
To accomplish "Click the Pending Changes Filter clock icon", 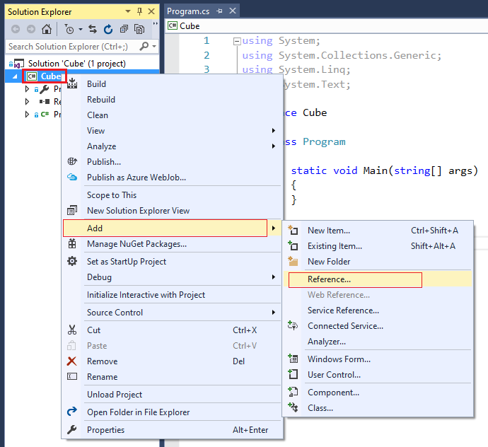I will 69,29.
